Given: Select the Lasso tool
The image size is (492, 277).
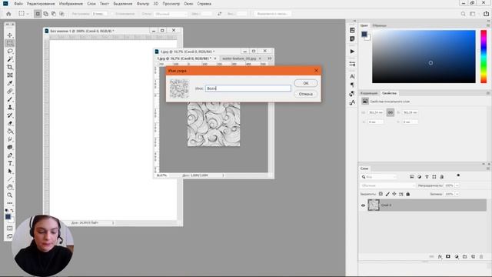Looking at the screenshot, I should pos(10,52).
